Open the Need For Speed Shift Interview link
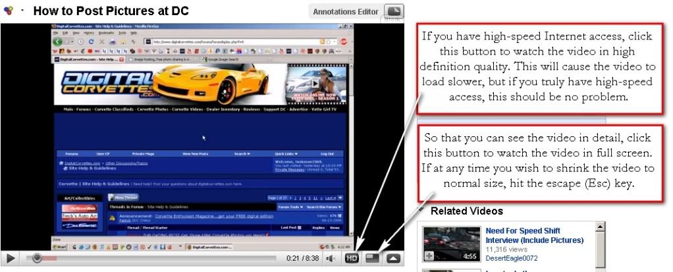 (x=534, y=236)
